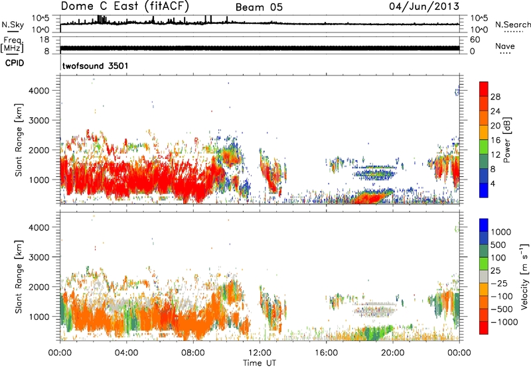Click the "18" frequency axis tick label
531x367 pixels.
click(44, 40)
